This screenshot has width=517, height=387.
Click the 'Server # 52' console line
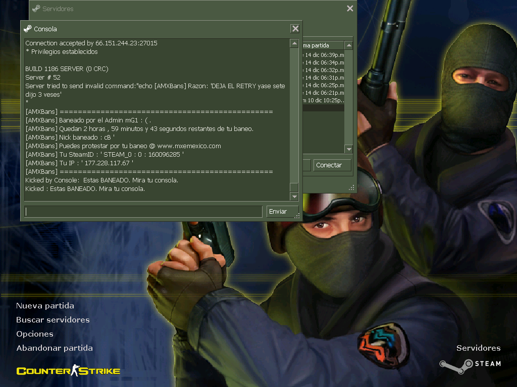click(43, 77)
